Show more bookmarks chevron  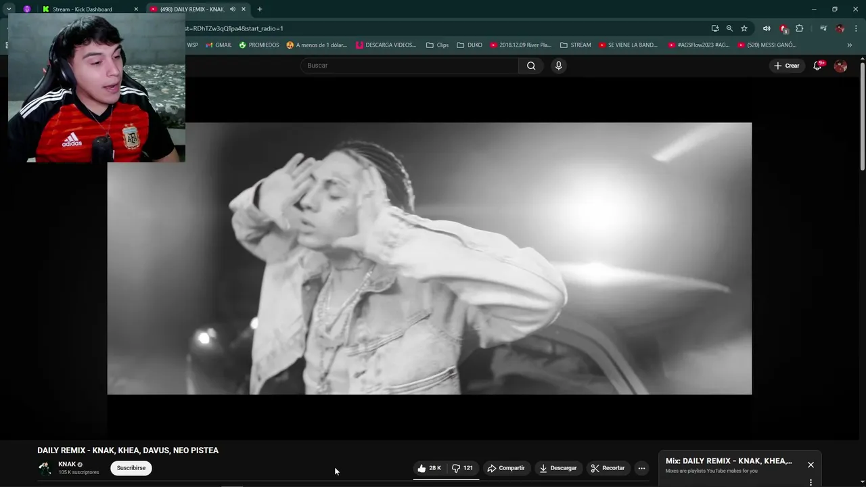tap(850, 45)
